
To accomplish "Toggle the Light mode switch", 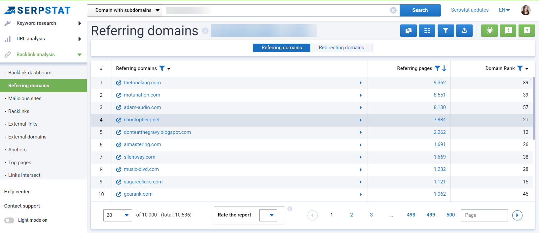I will (9, 220).
